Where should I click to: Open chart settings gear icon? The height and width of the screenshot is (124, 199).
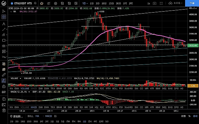[56, 3]
